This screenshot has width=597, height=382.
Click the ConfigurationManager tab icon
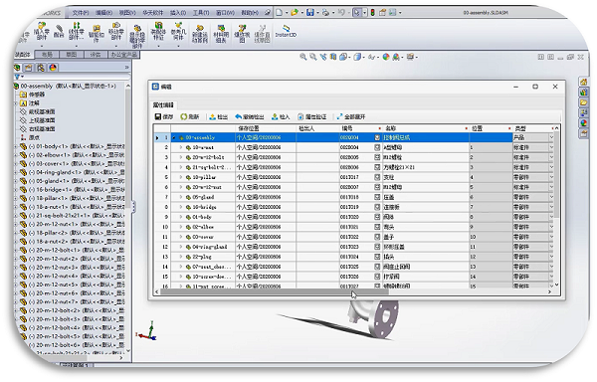41,68
